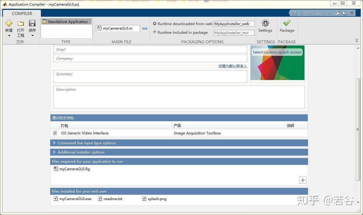The height and width of the screenshot is (215, 363).
Task: Click into the Summary text field
Action: click(x=150, y=76)
